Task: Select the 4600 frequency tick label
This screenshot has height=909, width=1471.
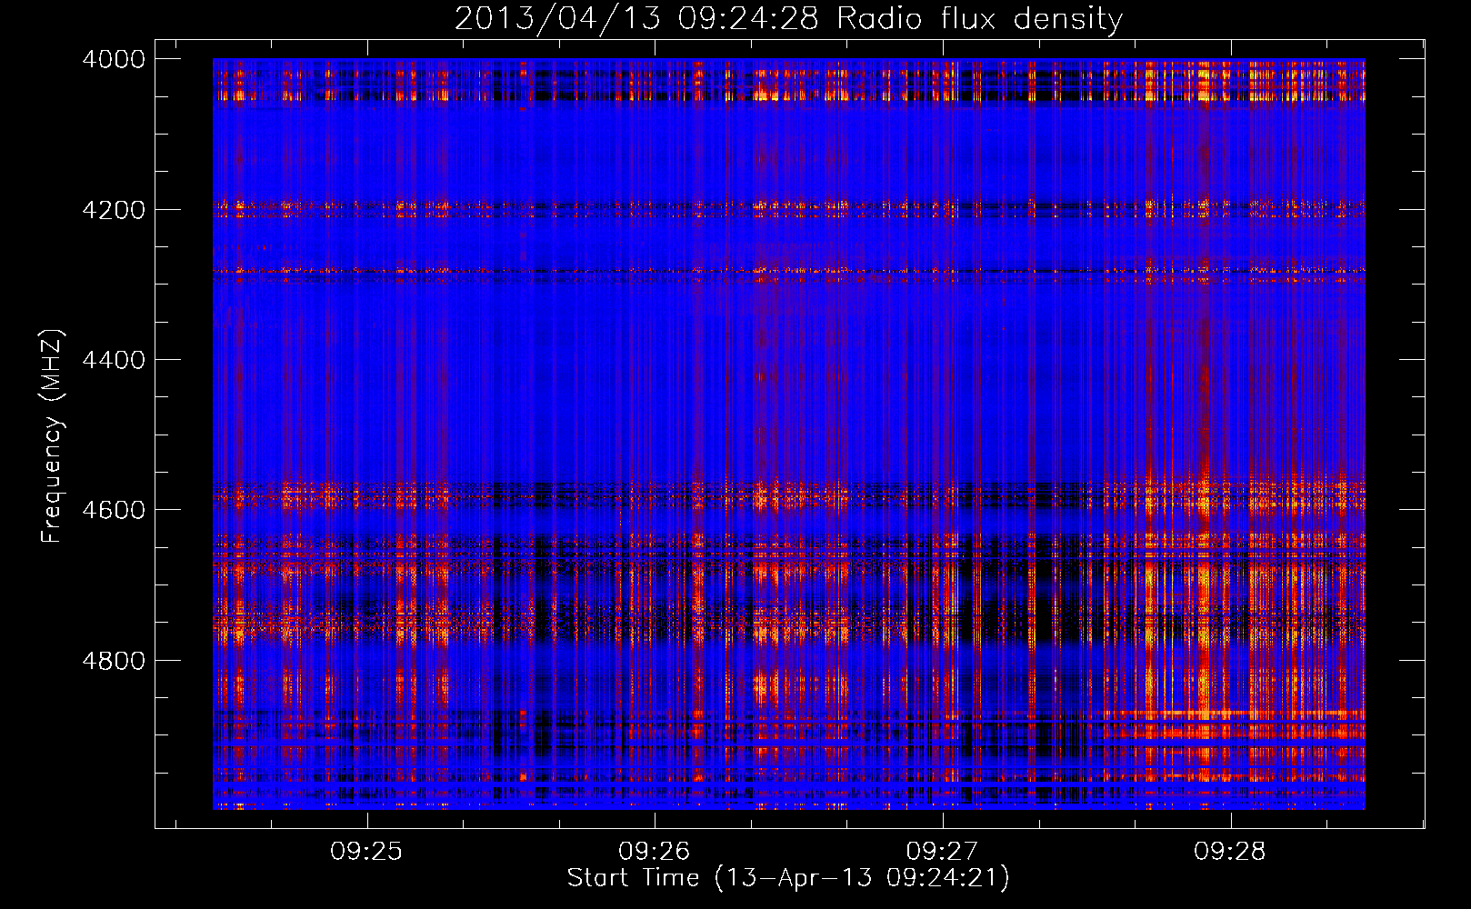Action: tap(114, 510)
